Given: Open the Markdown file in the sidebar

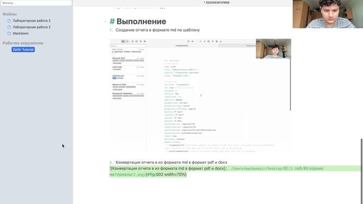Looking at the screenshot, I should pos(20,33).
